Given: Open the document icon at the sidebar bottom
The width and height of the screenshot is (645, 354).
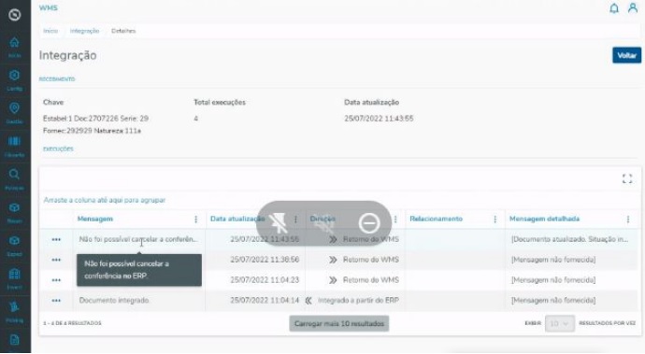Looking at the screenshot, I should point(14,340).
